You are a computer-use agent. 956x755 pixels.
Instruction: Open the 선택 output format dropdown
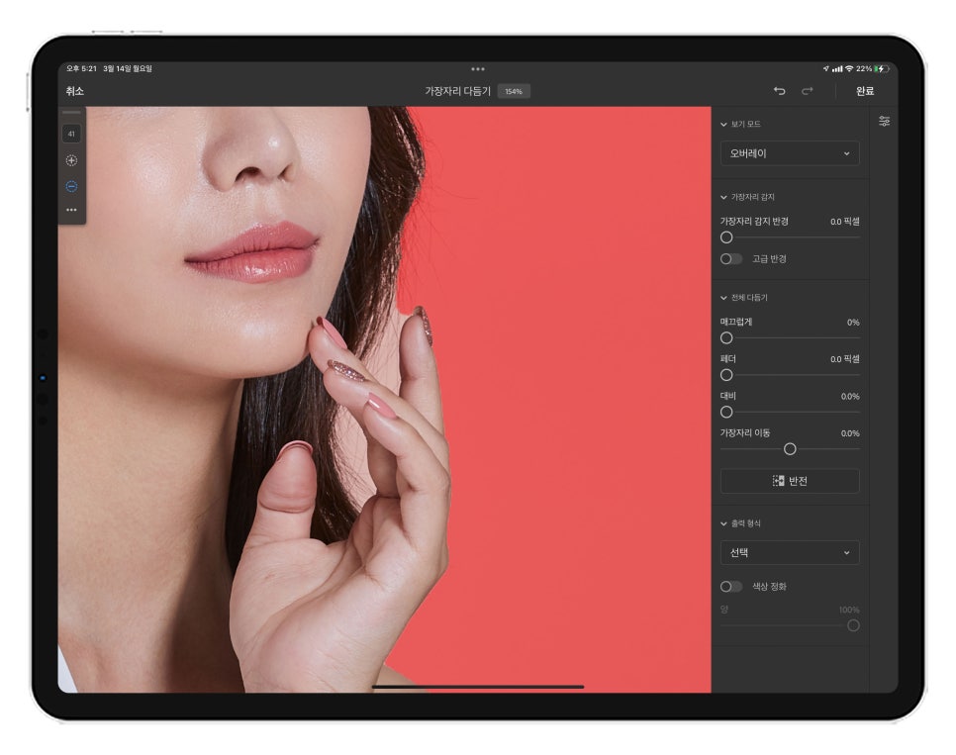[790, 552]
